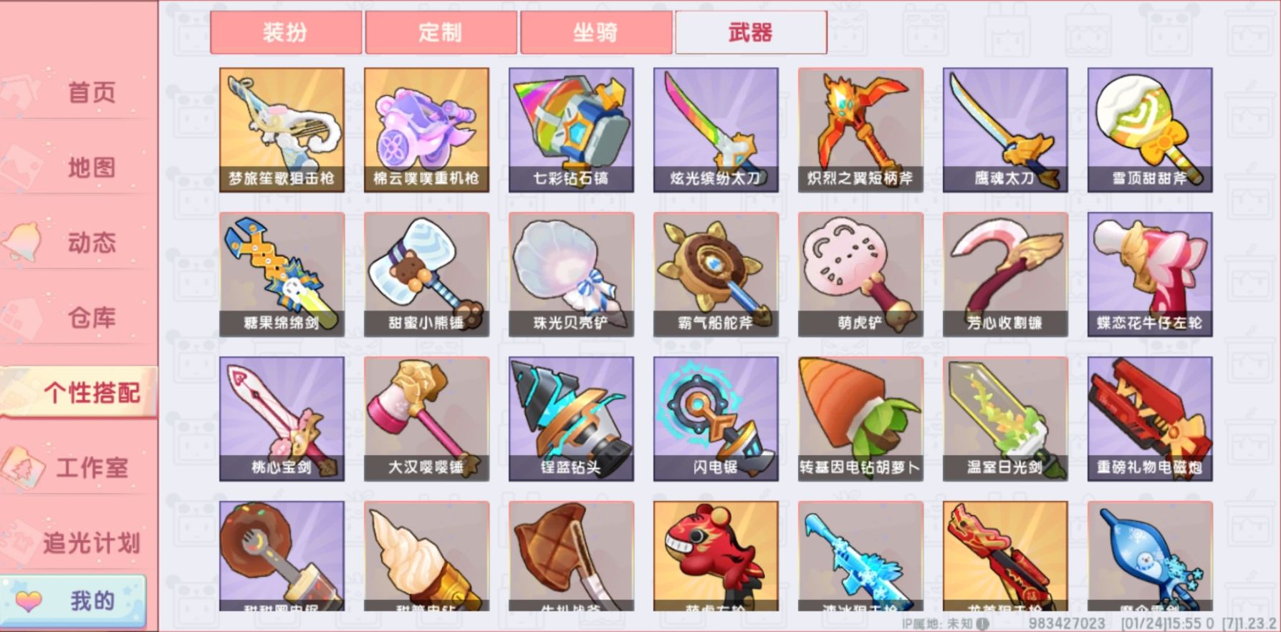Pick the 转基因电钻胡萝卜 carrot drill
The image size is (1281, 632).
(860, 419)
